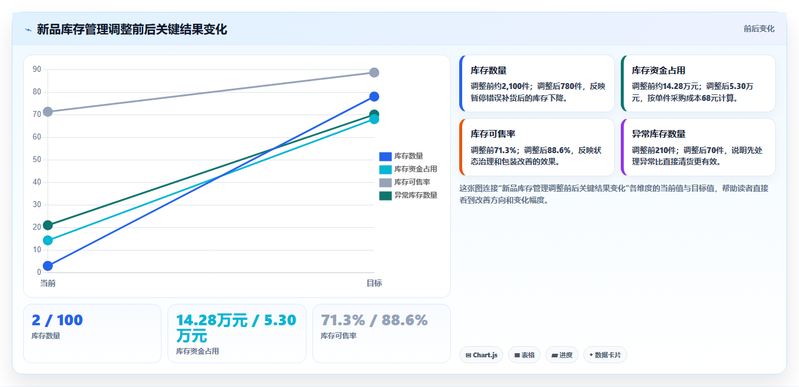
Task: Click the page title 新品库存管理调整前后关键结果变化
Action: point(132,29)
